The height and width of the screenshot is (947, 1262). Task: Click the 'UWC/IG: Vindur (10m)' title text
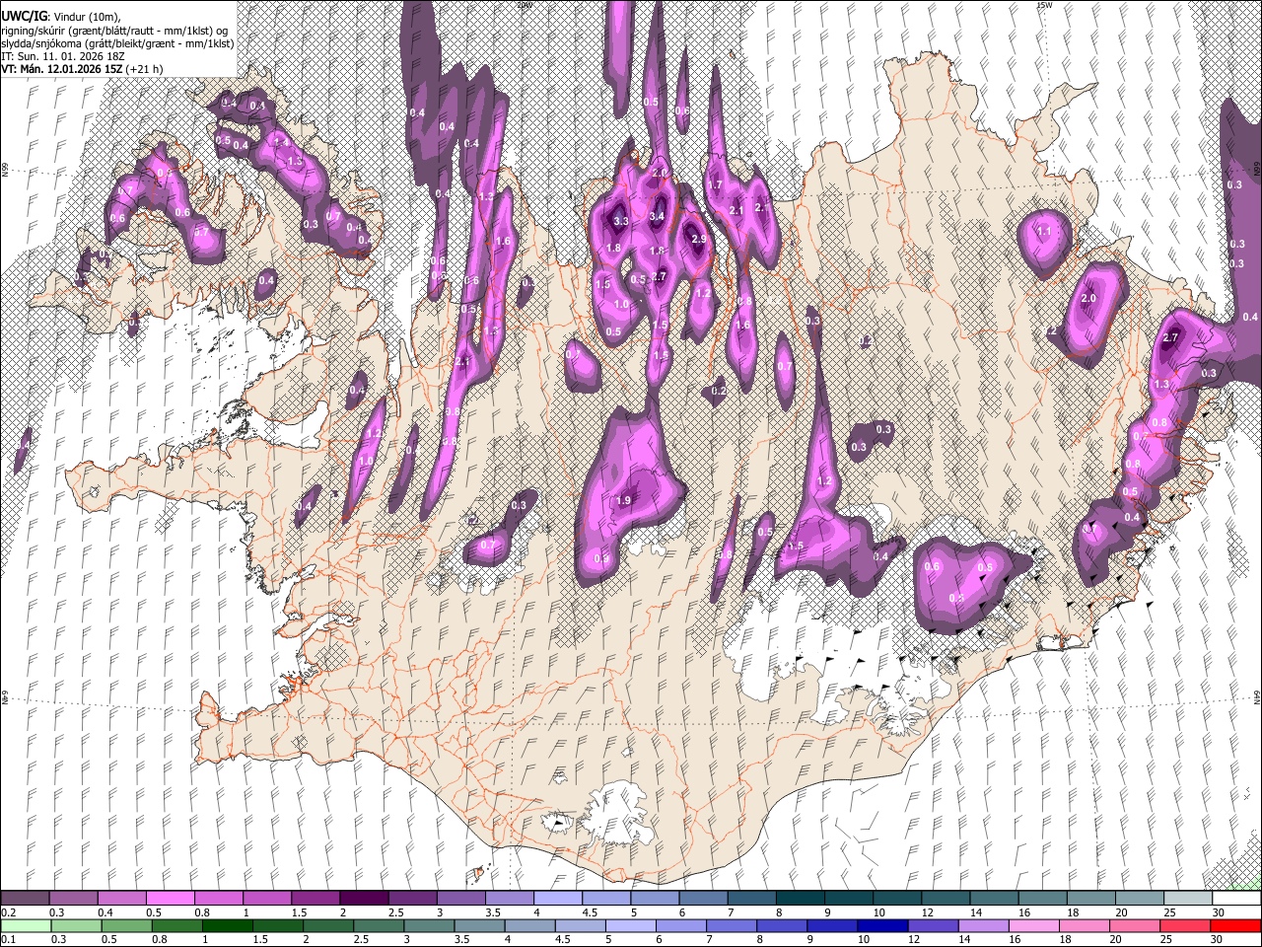click(x=61, y=17)
